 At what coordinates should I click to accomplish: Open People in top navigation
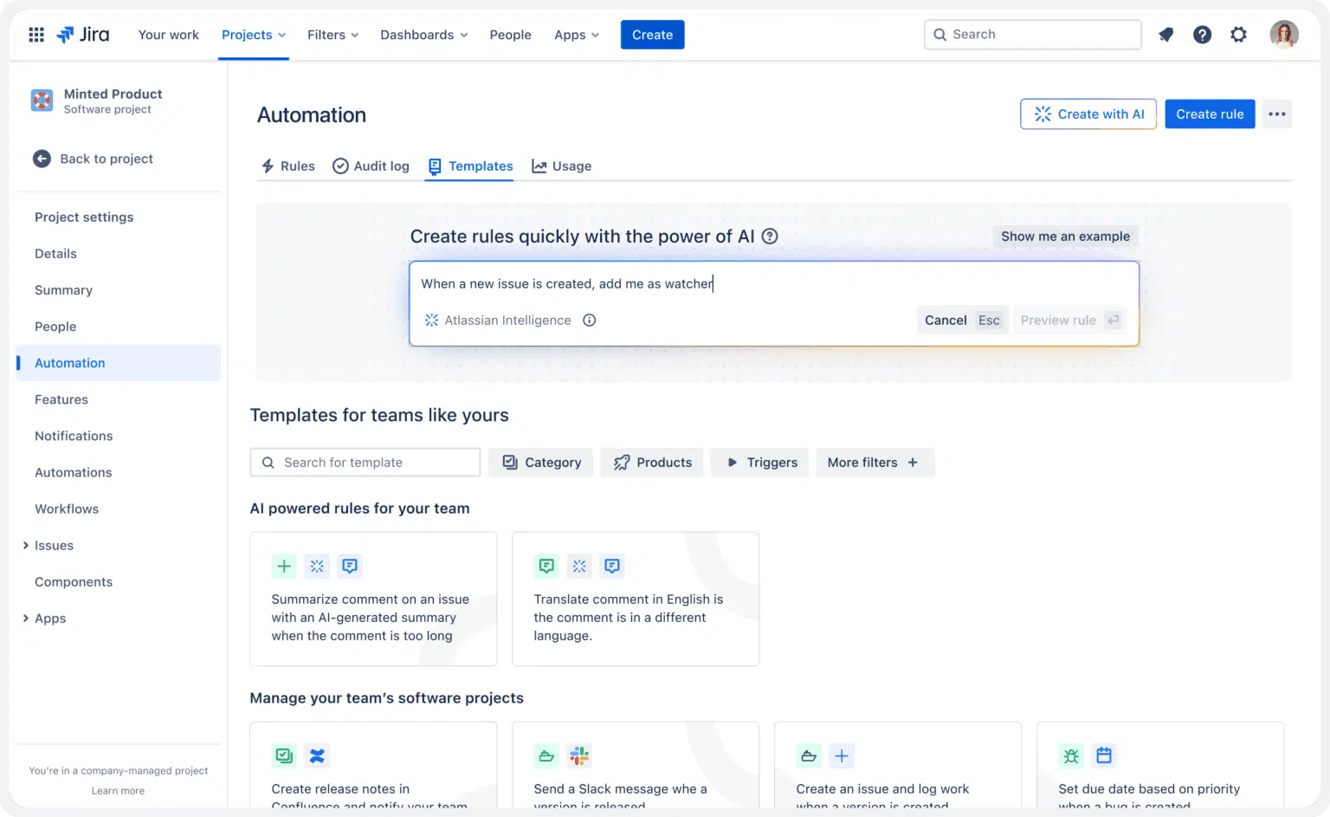pos(510,35)
